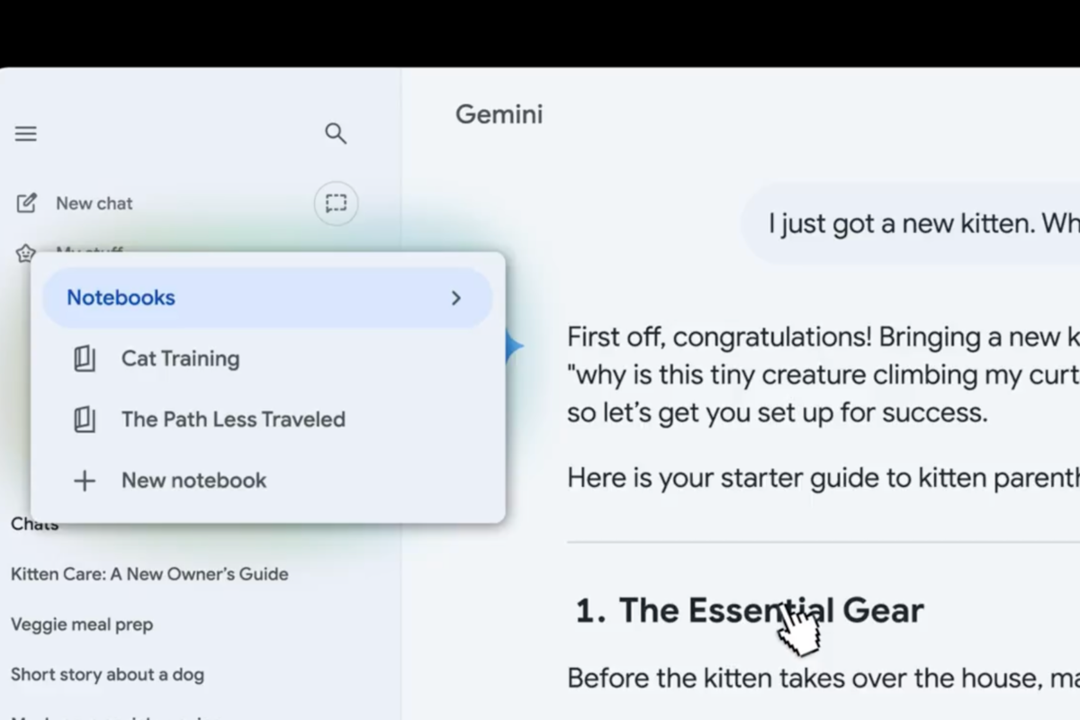Viewport: 1080px width, 720px height.
Task: Click the Gemini title text
Action: [x=499, y=114]
